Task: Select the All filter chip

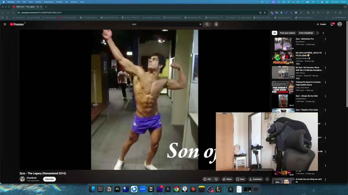Action: pos(274,33)
